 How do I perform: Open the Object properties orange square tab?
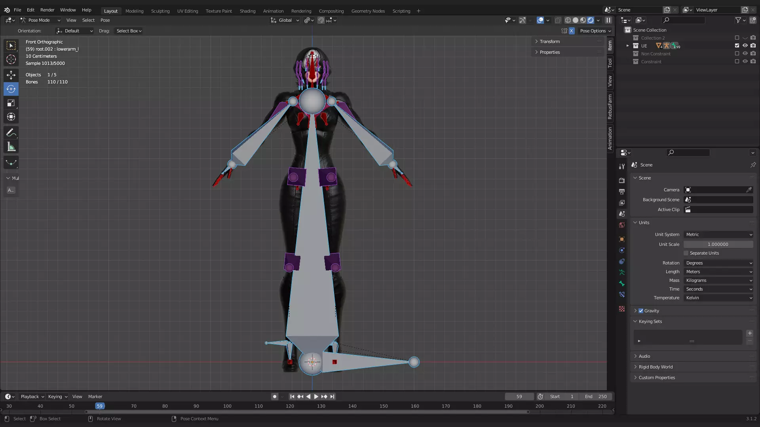[x=622, y=239]
